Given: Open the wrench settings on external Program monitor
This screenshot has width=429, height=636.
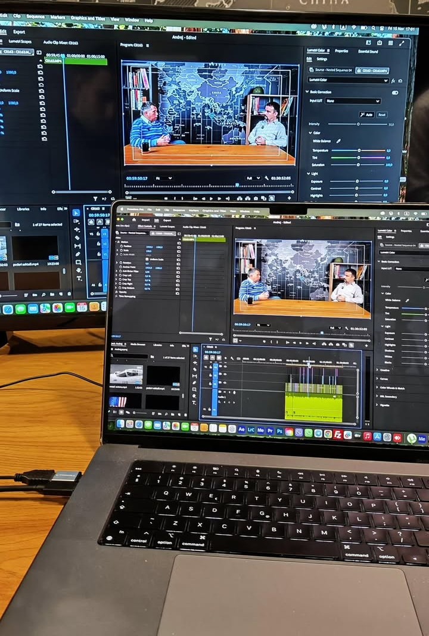Looking at the screenshot, I should coord(267,178).
